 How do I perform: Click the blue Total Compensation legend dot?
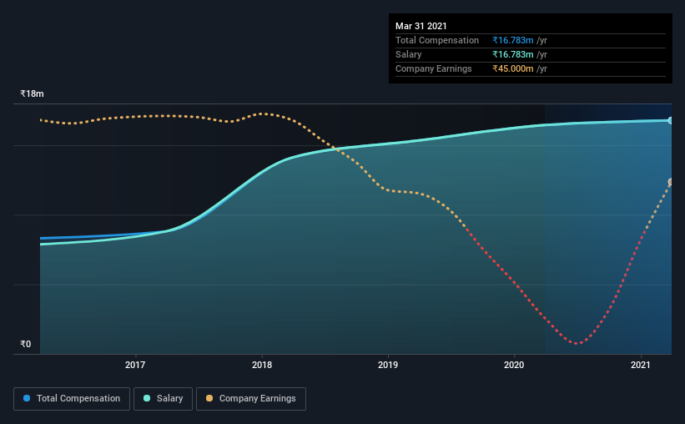pos(27,398)
